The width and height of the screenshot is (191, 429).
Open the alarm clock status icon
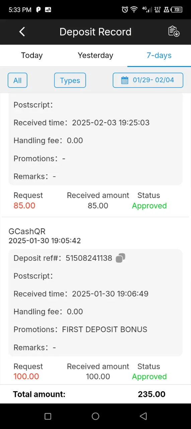(x=125, y=10)
